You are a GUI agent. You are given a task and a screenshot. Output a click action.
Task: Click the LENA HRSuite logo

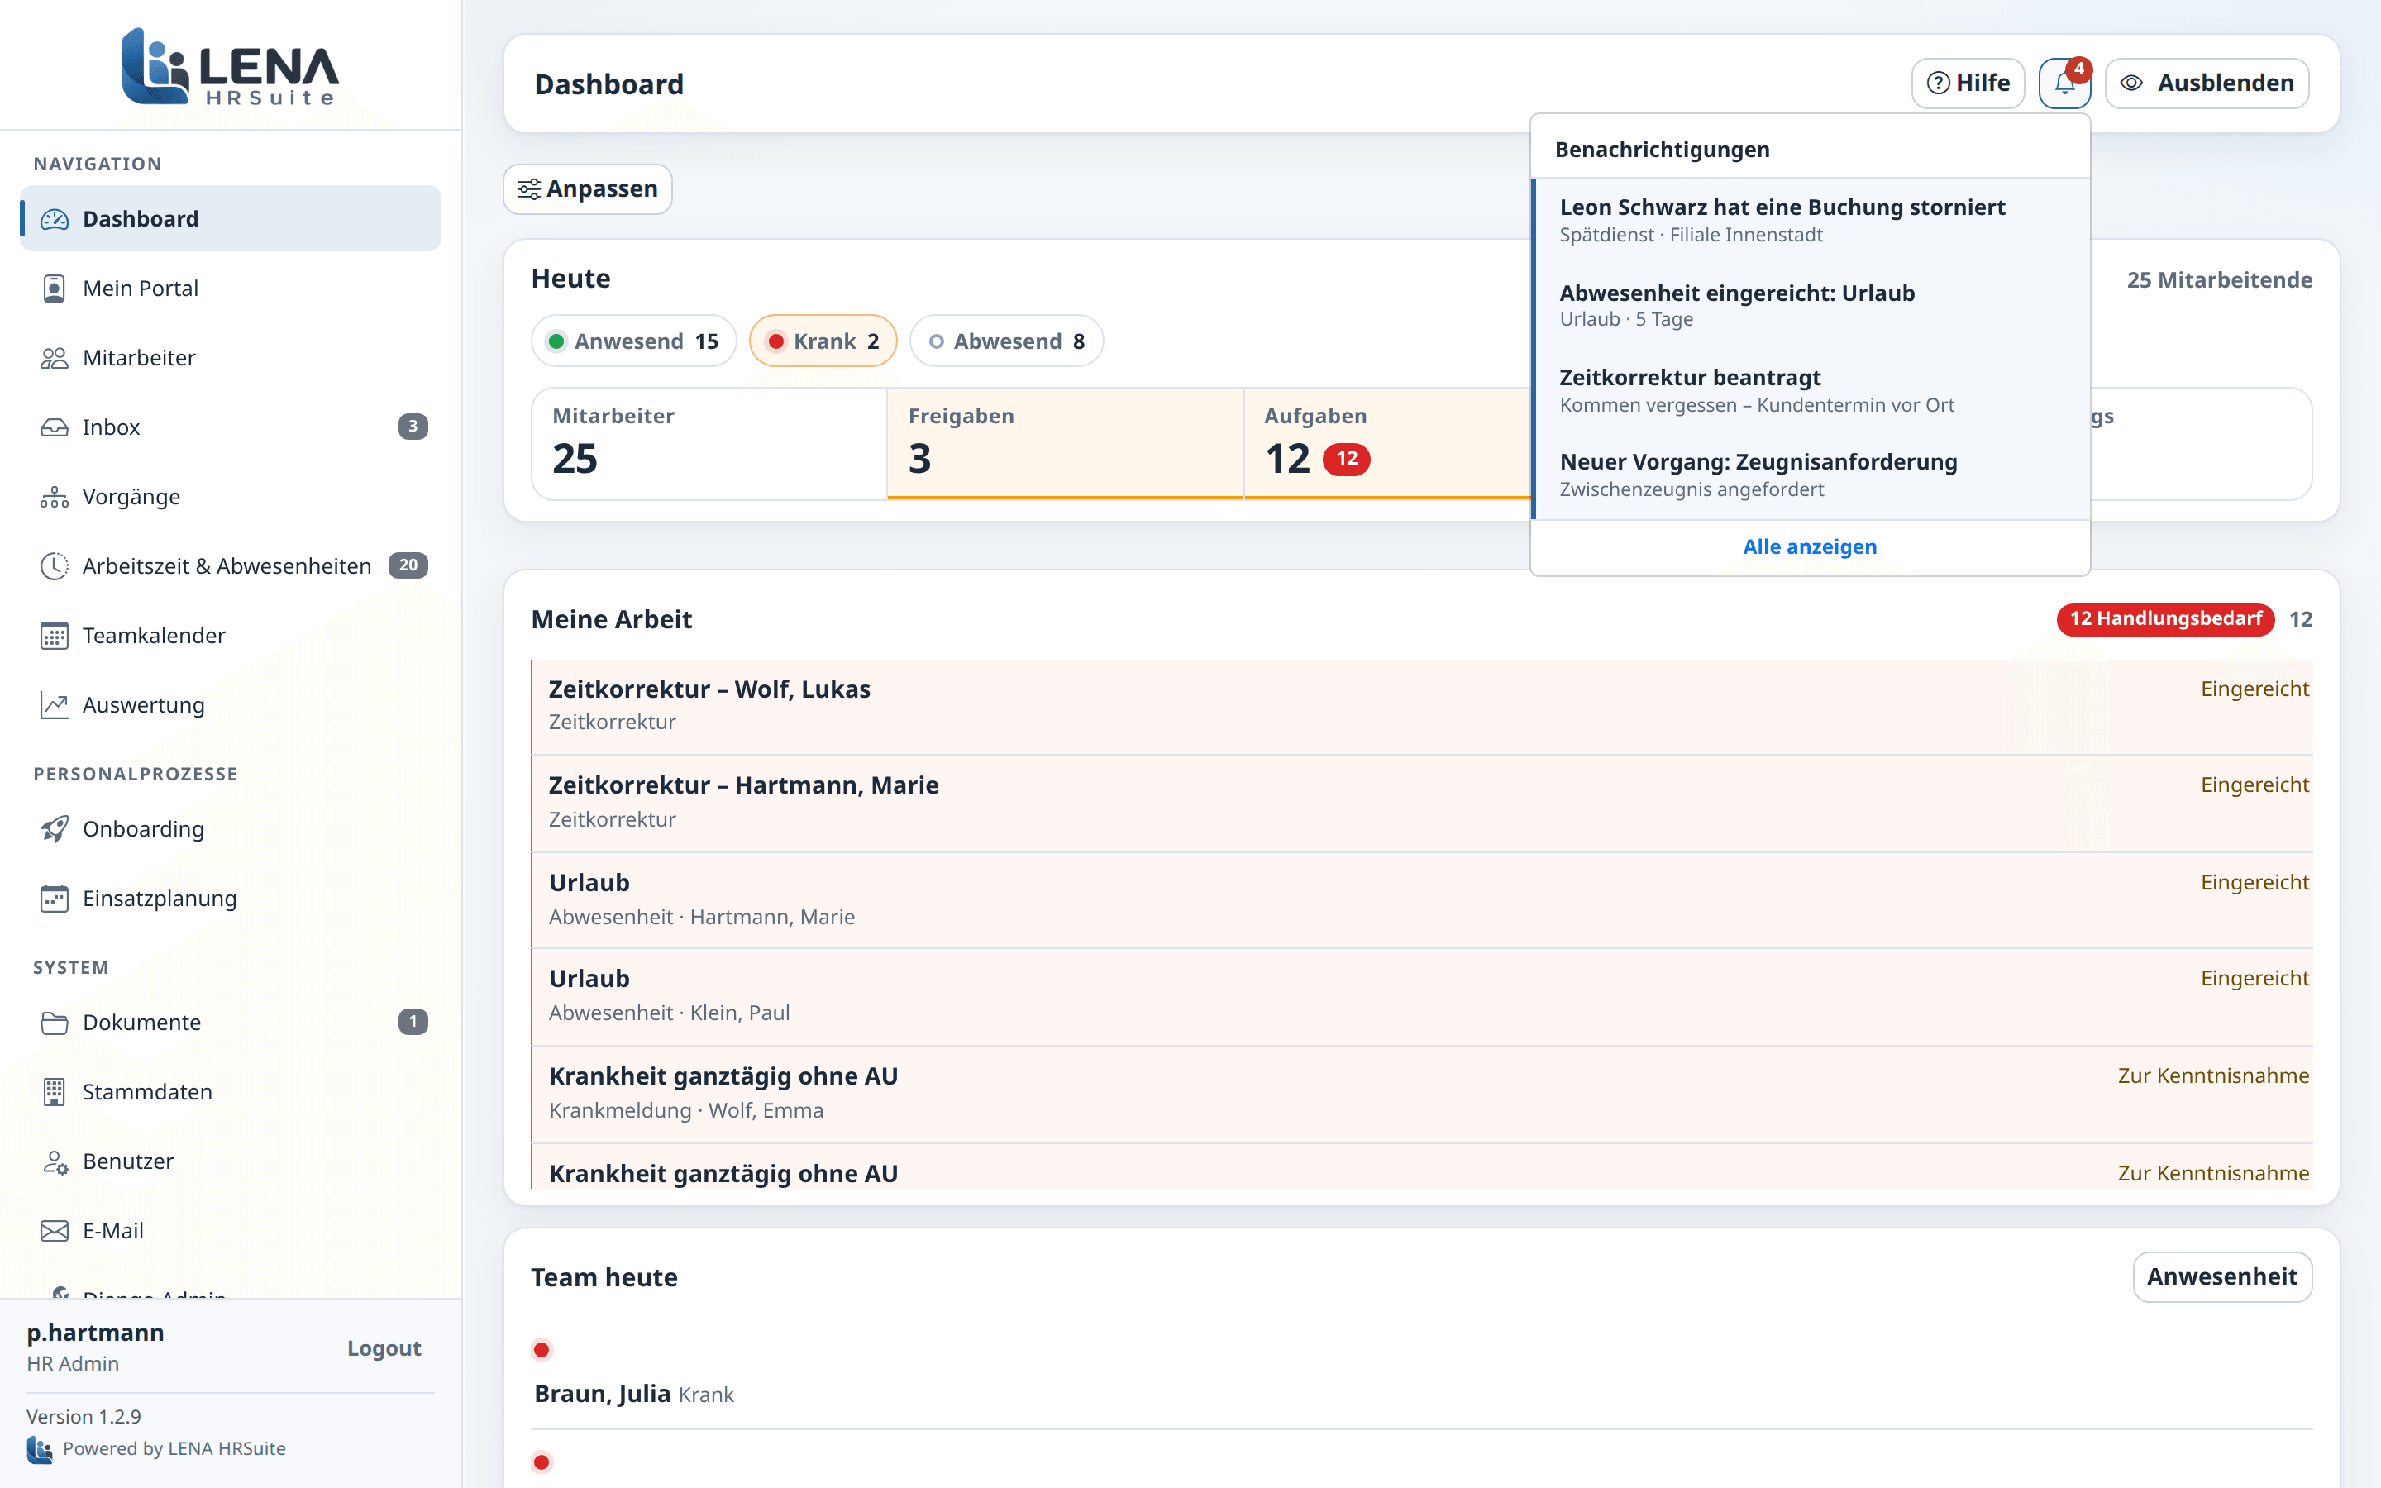point(230,65)
